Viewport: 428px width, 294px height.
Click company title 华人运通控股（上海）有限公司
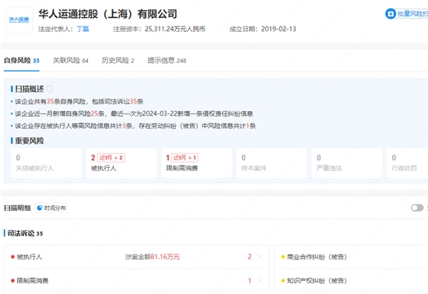(x=107, y=14)
